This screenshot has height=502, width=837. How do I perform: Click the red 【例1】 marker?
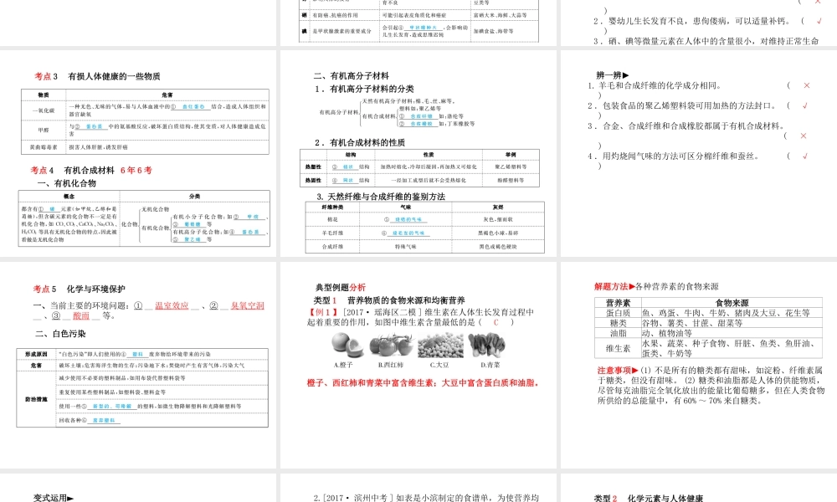click(x=323, y=312)
